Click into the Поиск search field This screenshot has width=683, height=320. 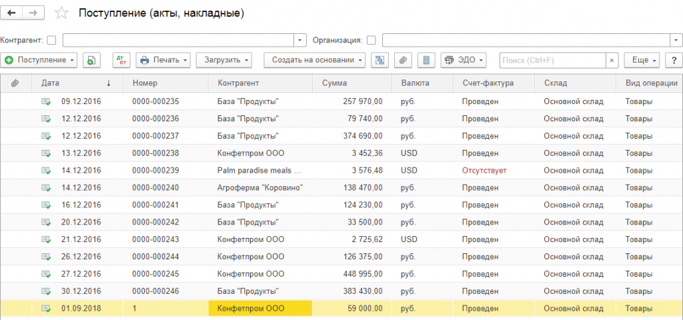[x=552, y=60]
